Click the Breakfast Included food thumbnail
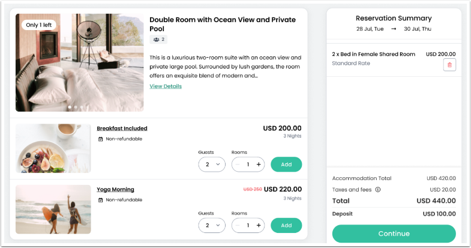Image resolution: width=471 pixels, height=248 pixels. pyautogui.click(x=53, y=148)
